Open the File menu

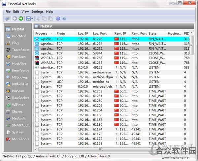click(x=8, y=12)
